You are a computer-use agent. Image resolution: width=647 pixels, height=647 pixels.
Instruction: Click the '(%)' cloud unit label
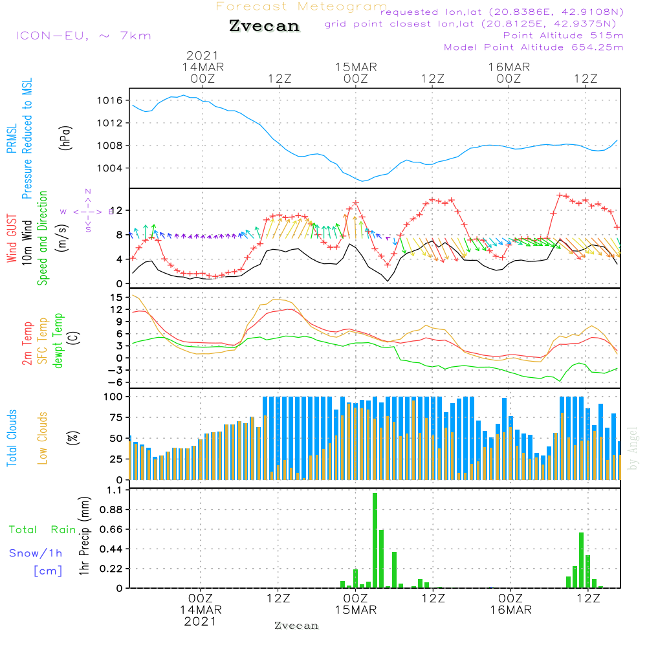pos(72,438)
